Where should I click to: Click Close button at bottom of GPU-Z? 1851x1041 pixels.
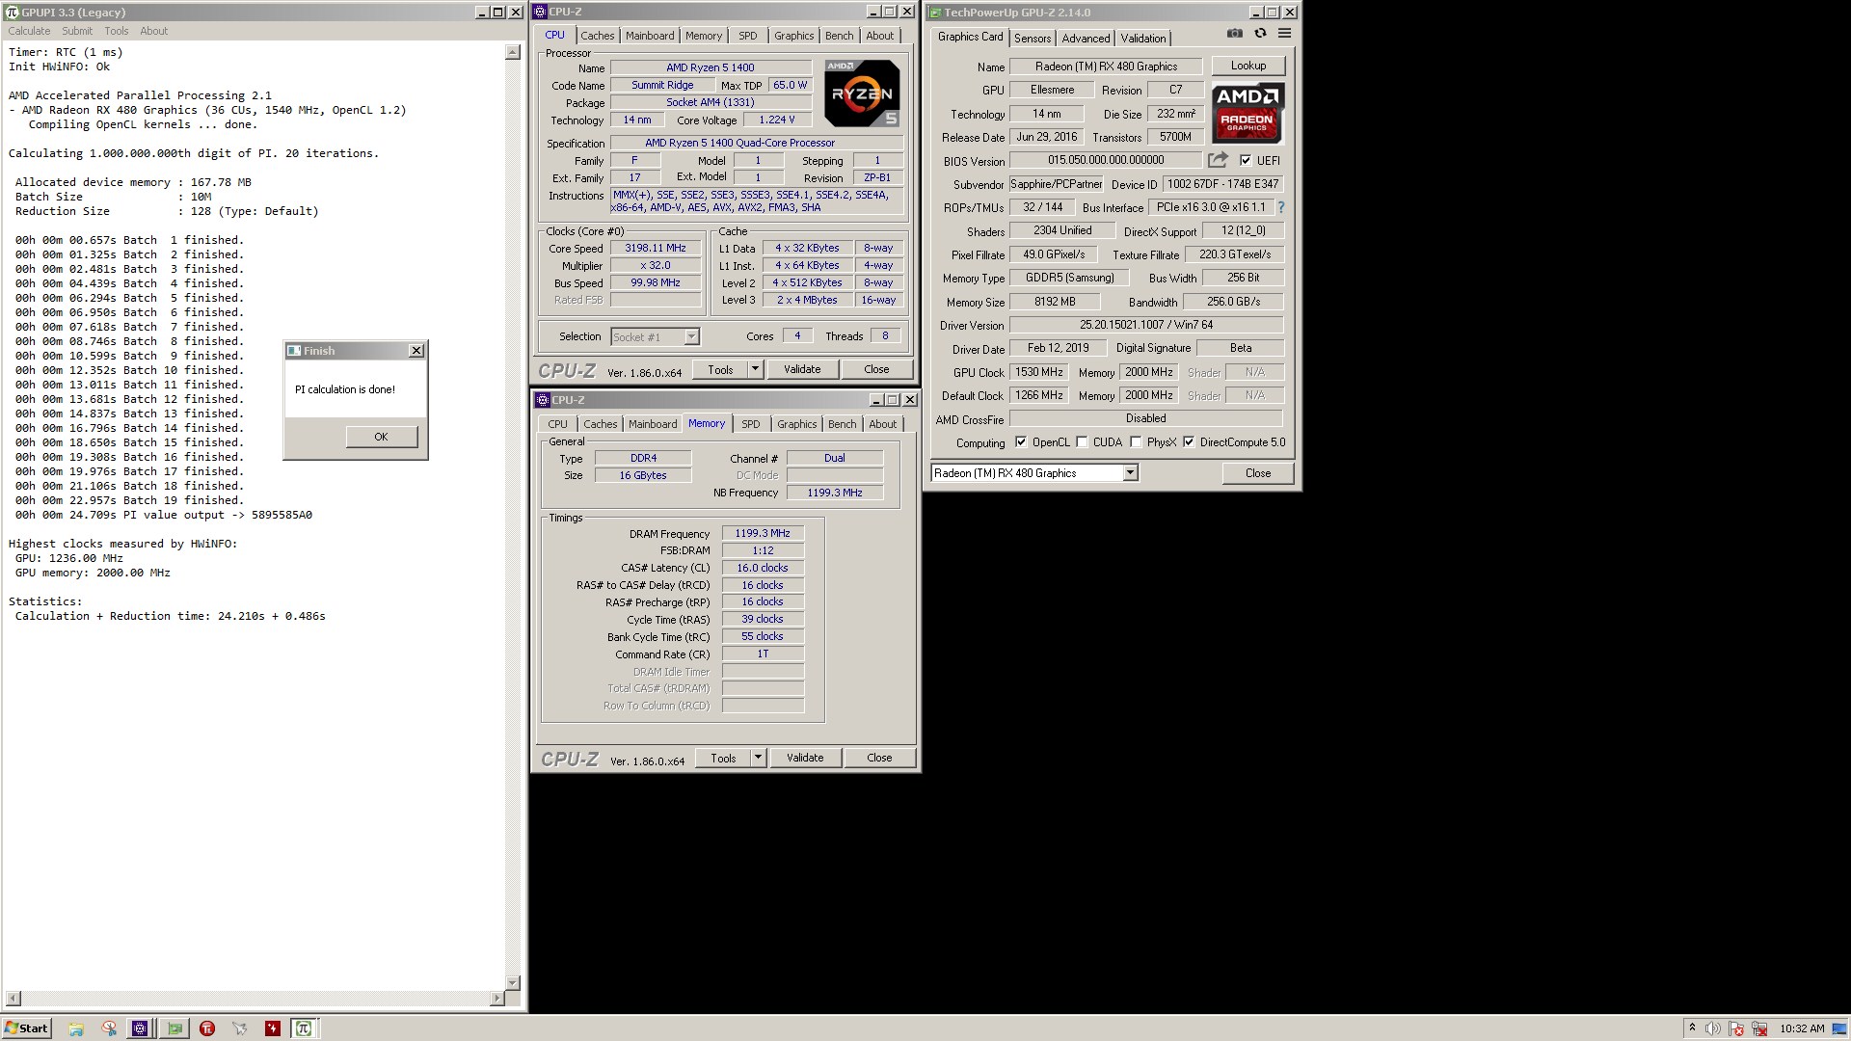click(x=1258, y=473)
